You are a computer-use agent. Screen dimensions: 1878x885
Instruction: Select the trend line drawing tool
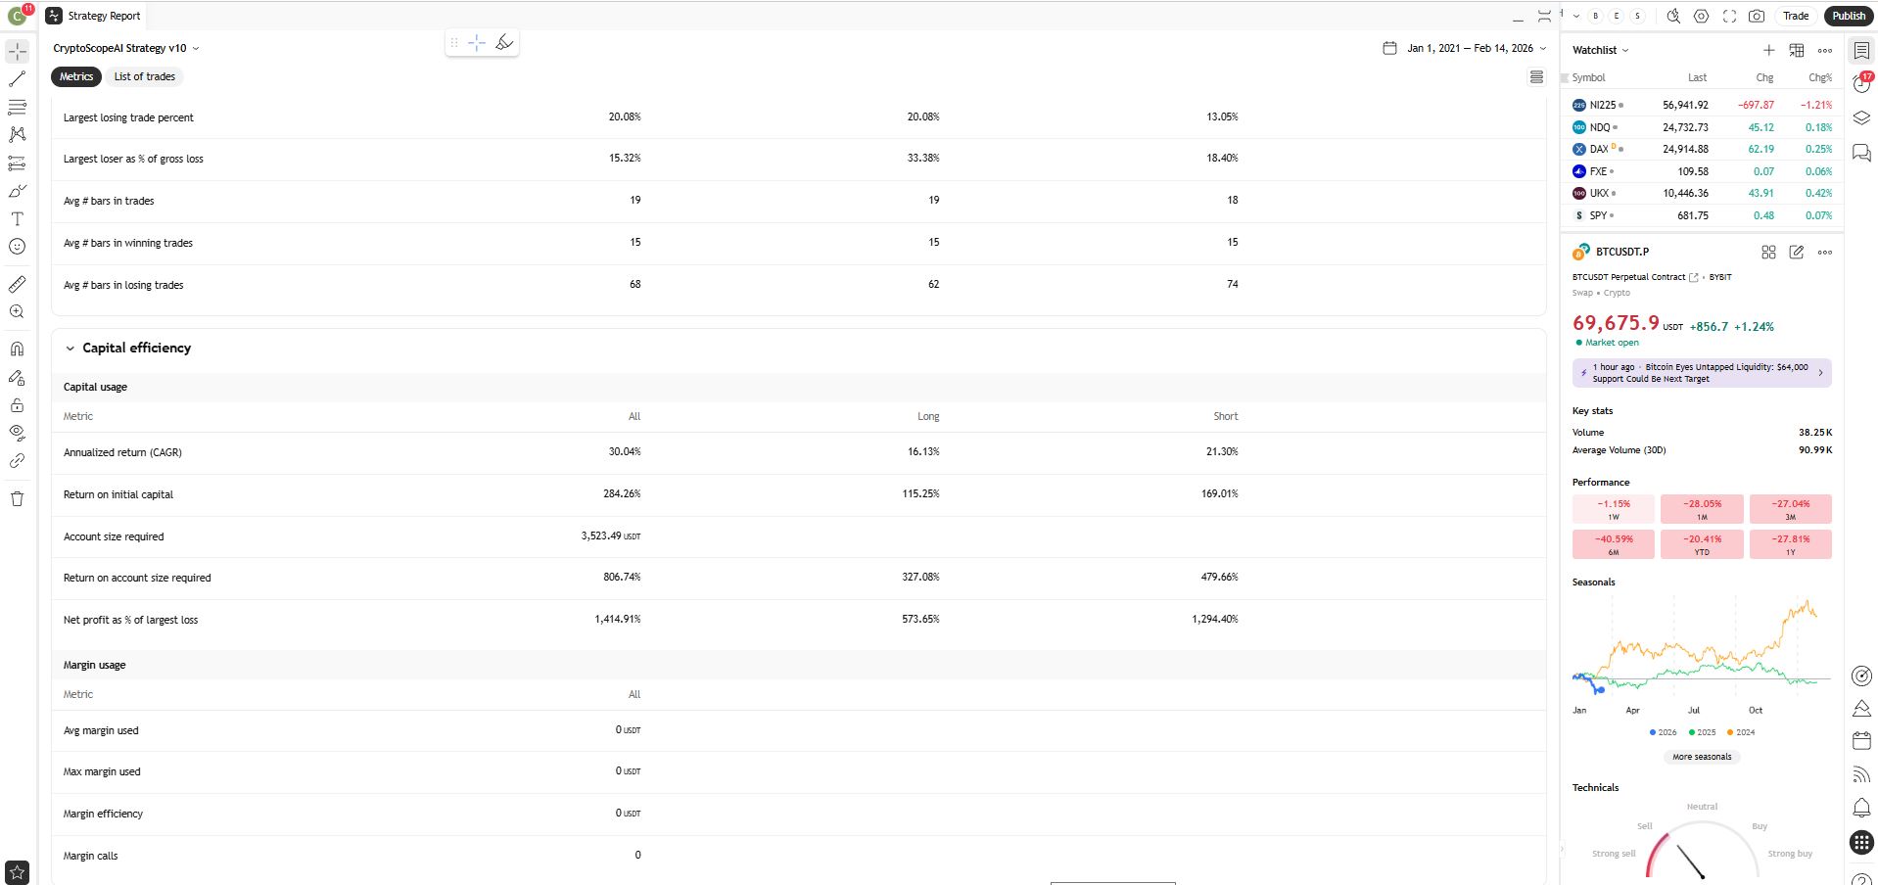17,79
